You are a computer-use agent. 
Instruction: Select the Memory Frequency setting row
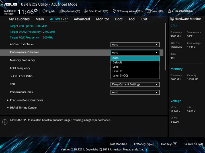tap(22, 60)
